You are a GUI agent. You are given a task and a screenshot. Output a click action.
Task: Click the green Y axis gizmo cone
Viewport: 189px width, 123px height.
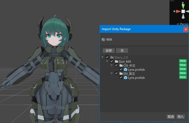coord(183,6)
